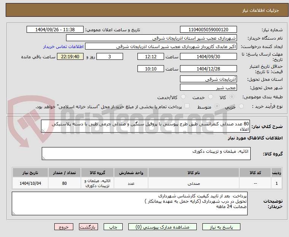Click the announcement date field 1404/09/26 - 11:38
289x237 pixels.
coord(55,30)
